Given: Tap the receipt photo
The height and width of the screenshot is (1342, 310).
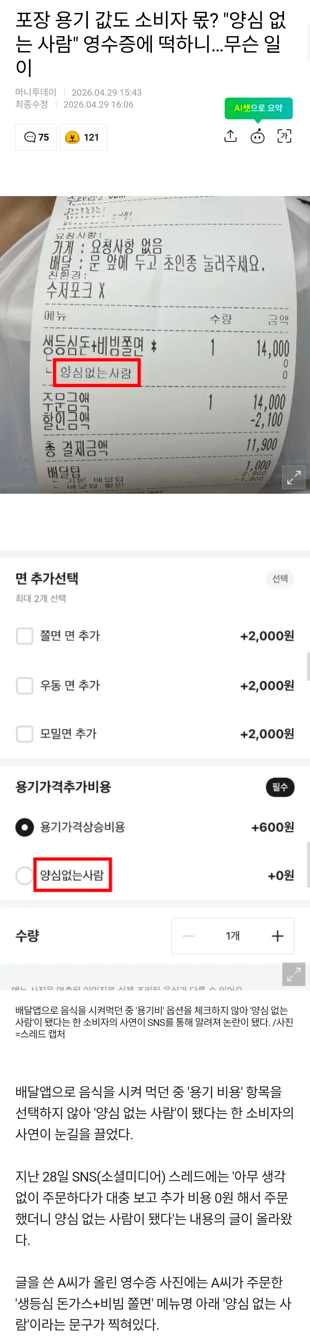Looking at the screenshot, I should click(155, 344).
